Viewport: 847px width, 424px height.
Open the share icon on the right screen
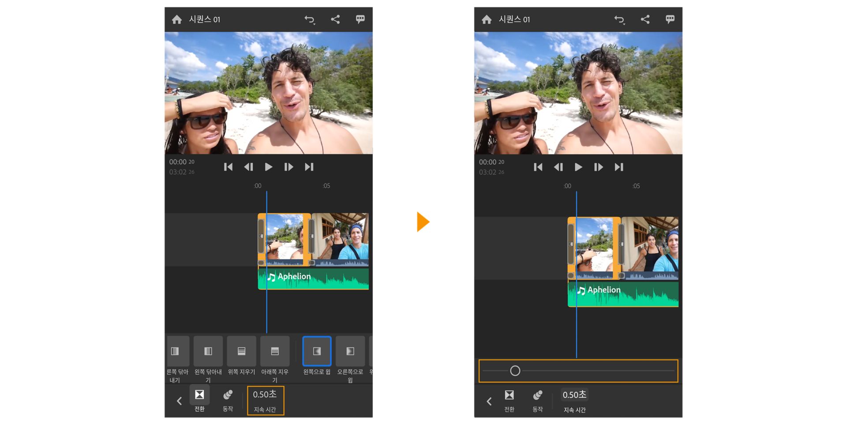[645, 19]
